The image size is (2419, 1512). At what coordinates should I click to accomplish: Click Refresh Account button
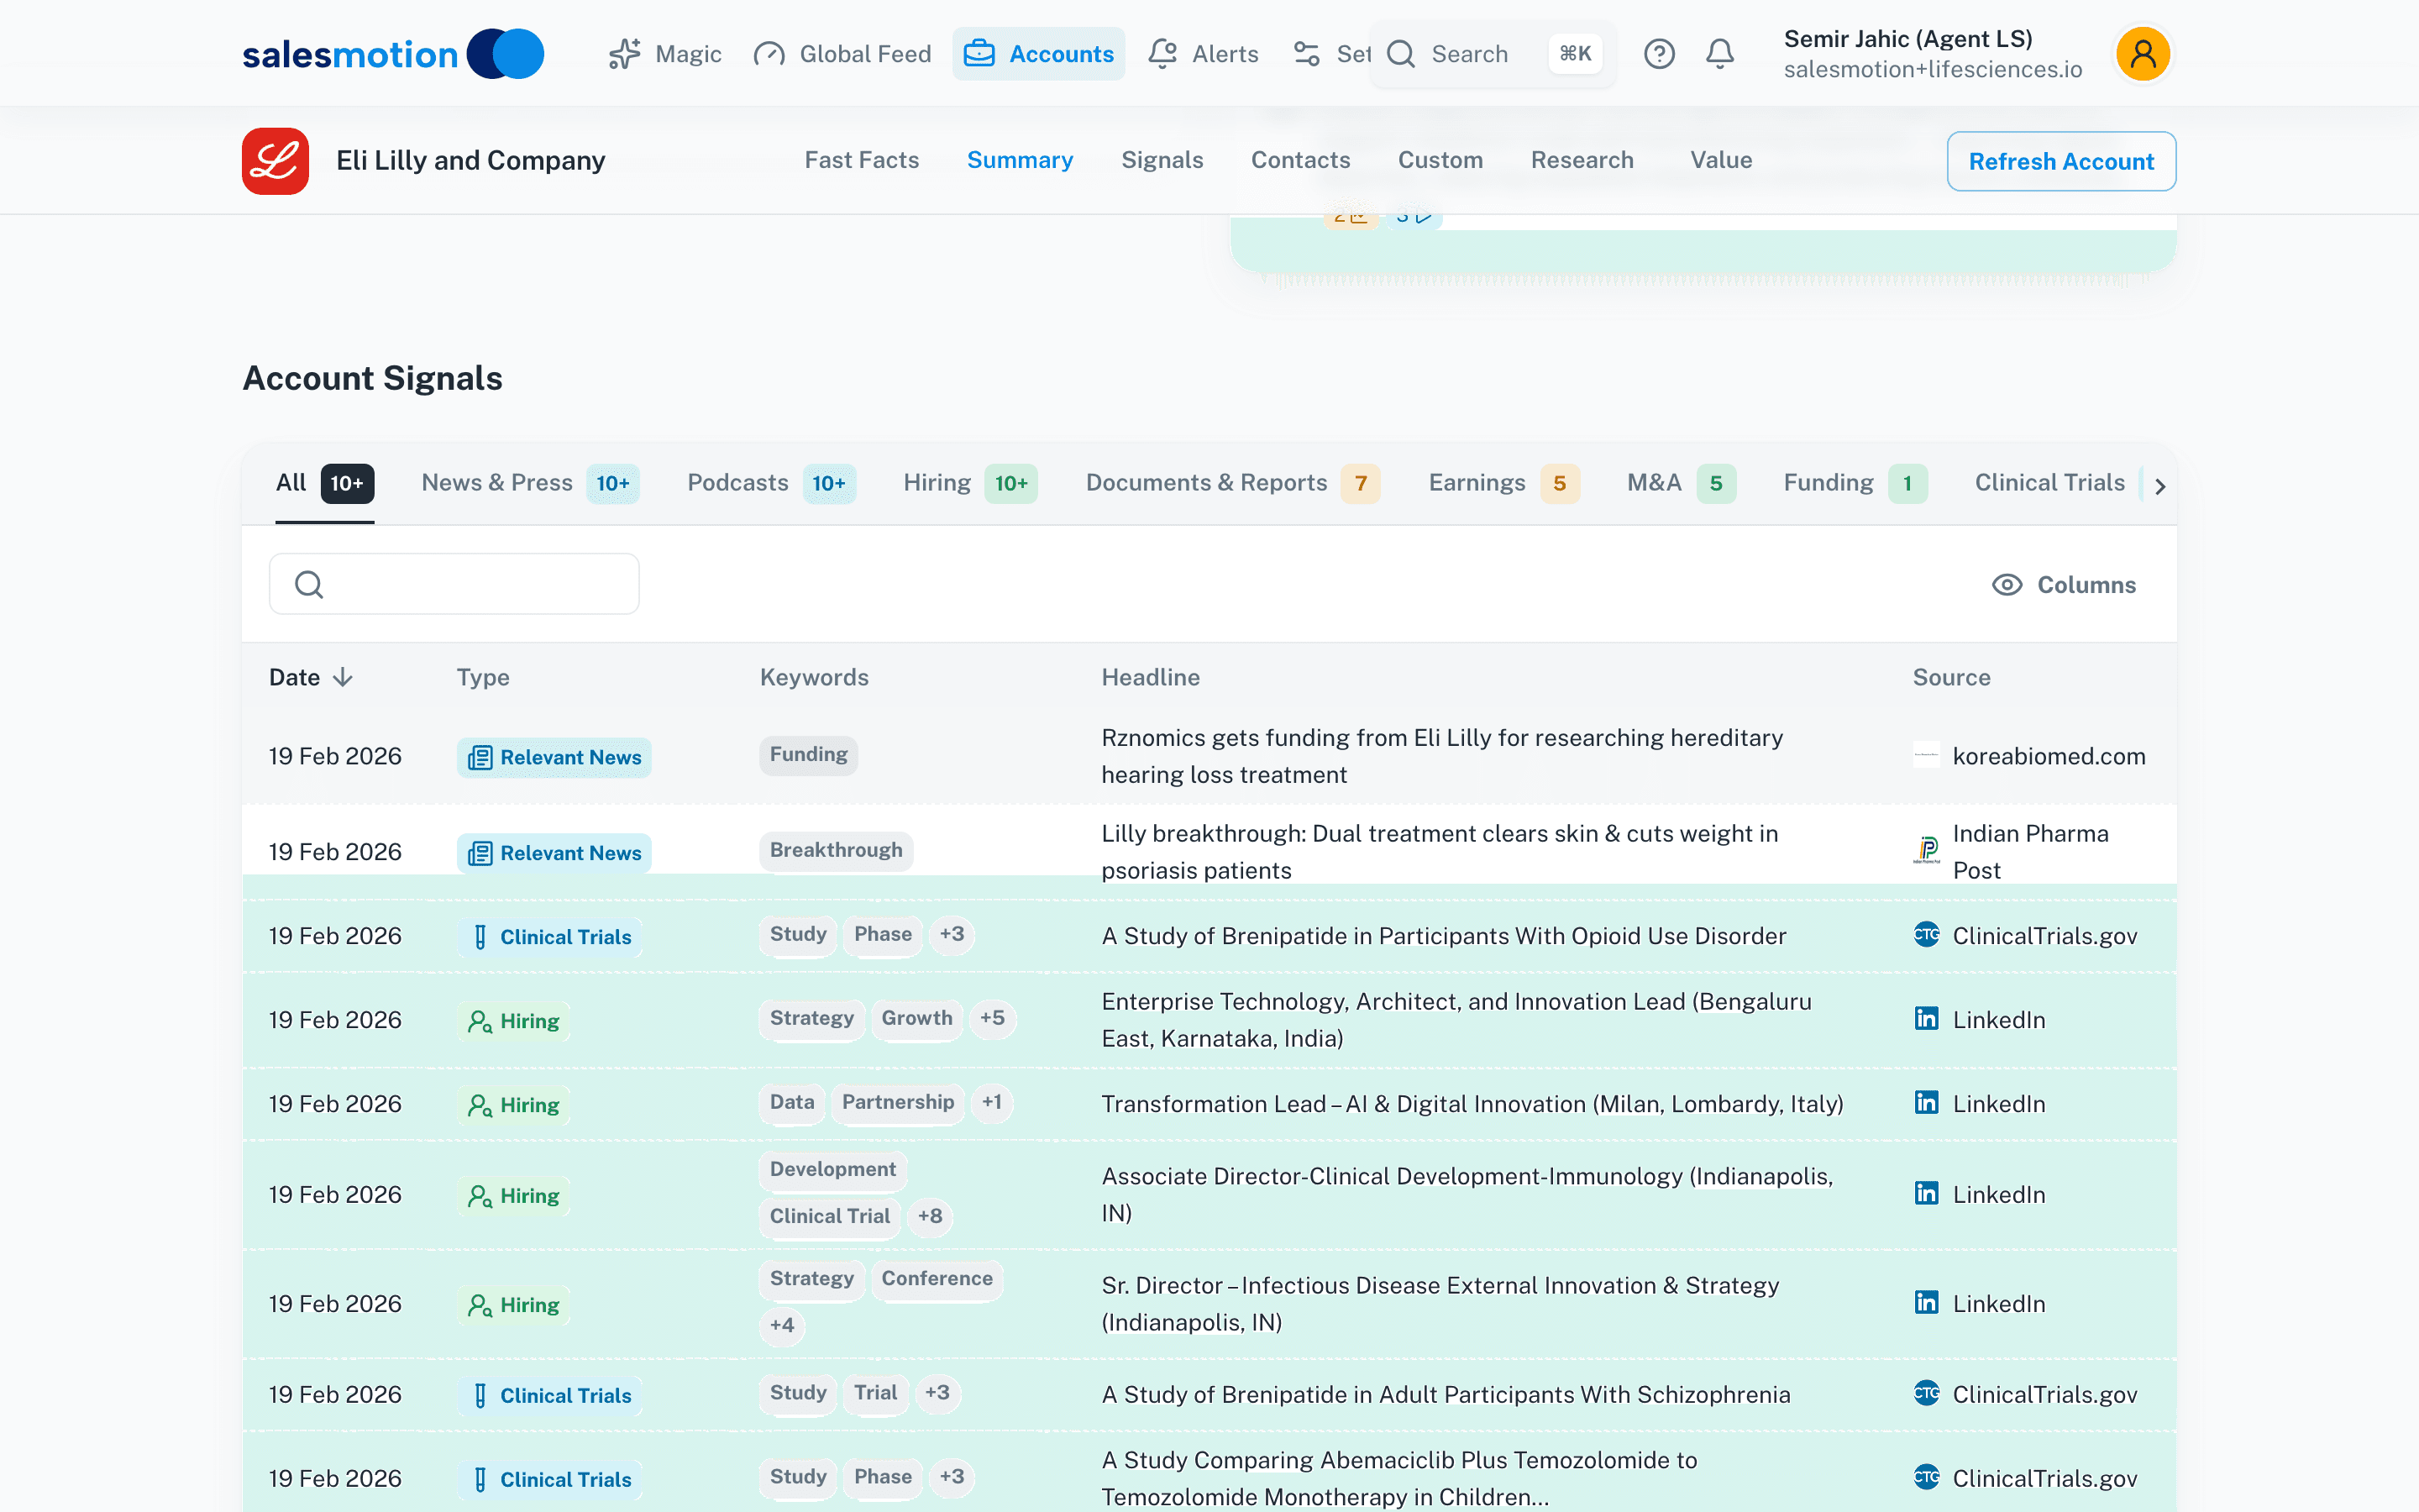2060,161
